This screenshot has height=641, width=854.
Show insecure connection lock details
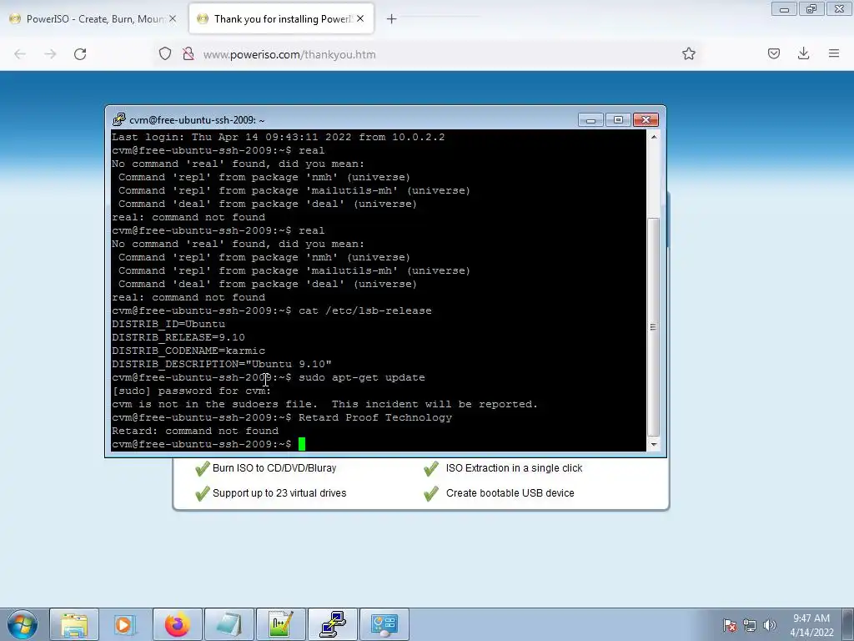(188, 54)
